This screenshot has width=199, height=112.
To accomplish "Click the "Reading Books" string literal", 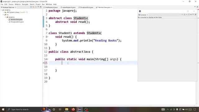I will [x=106, y=40].
